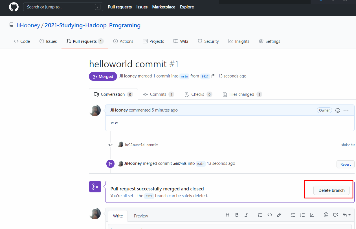
Task: Click the main label in merge event line
Action: click(x=201, y=164)
